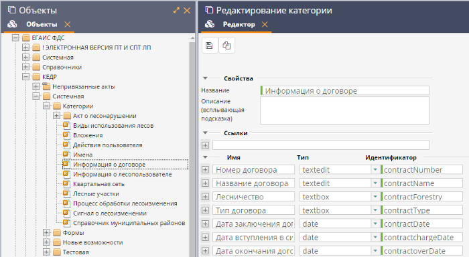
Task: Select the Виды использования лесов category icon
Action: pyautogui.click(x=66, y=126)
